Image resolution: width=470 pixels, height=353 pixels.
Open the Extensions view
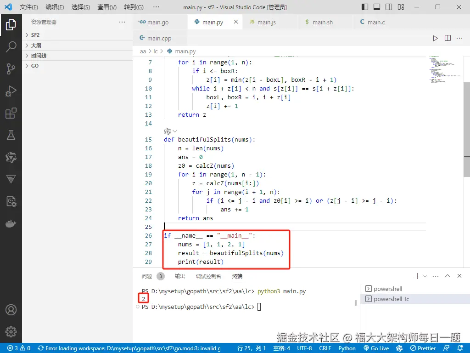pos(11,113)
